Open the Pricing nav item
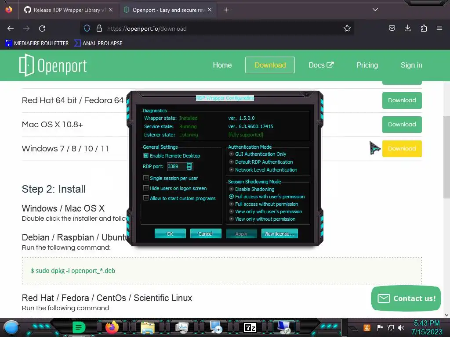 click(x=367, y=65)
